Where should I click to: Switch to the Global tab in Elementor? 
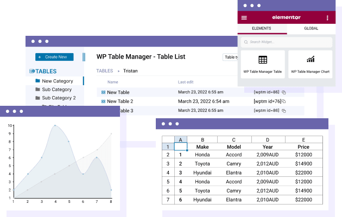tap(311, 28)
